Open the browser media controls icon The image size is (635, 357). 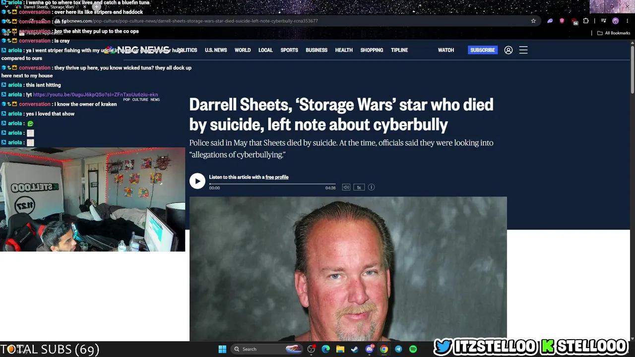(x=603, y=21)
